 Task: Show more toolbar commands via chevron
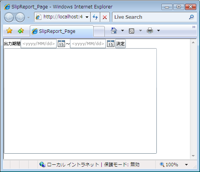[194, 27]
